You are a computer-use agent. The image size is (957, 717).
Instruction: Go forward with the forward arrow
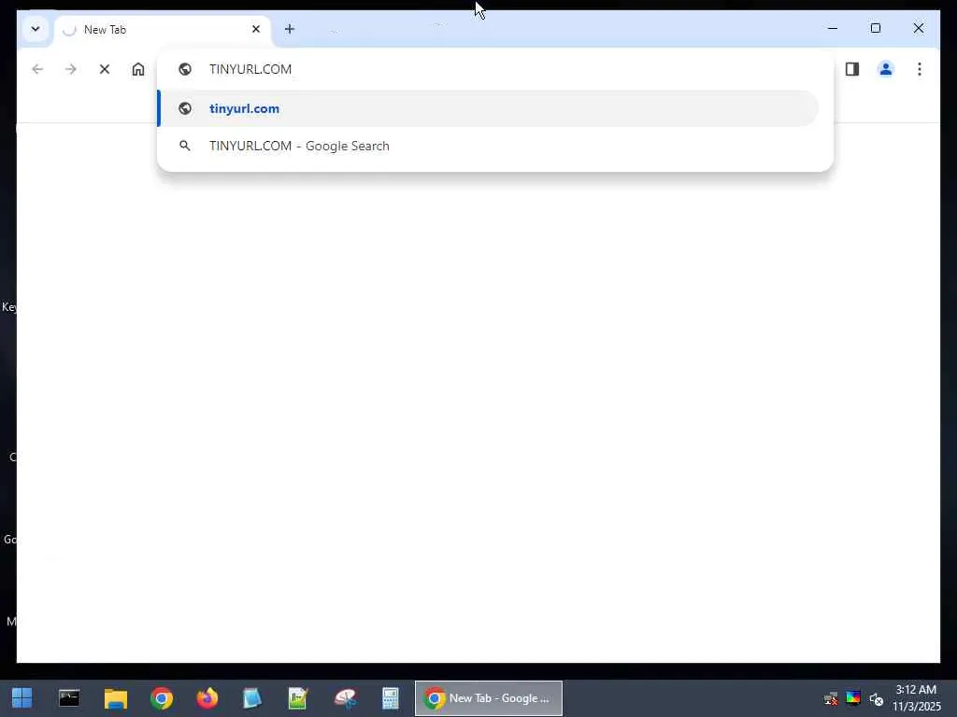click(71, 69)
